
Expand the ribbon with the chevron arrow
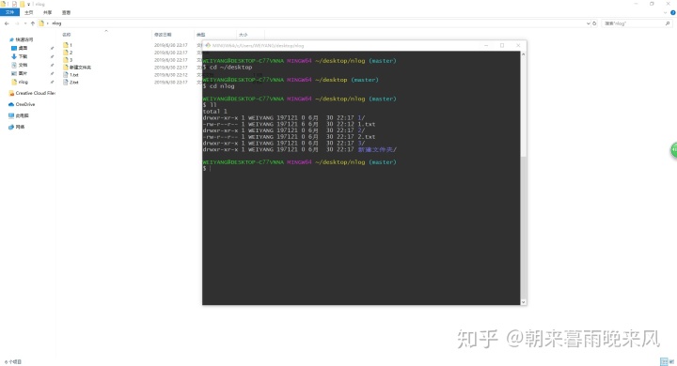tap(666, 12)
